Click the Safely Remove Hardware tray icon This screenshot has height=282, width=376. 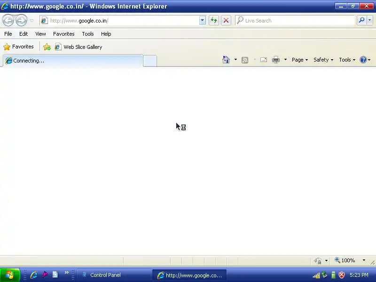coord(333,275)
